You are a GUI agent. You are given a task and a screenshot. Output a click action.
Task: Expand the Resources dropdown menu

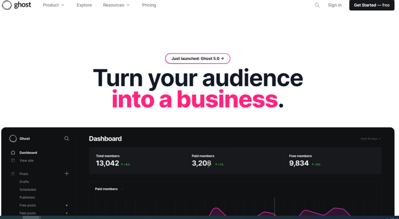pyautogui.click(x=116, y=5)
